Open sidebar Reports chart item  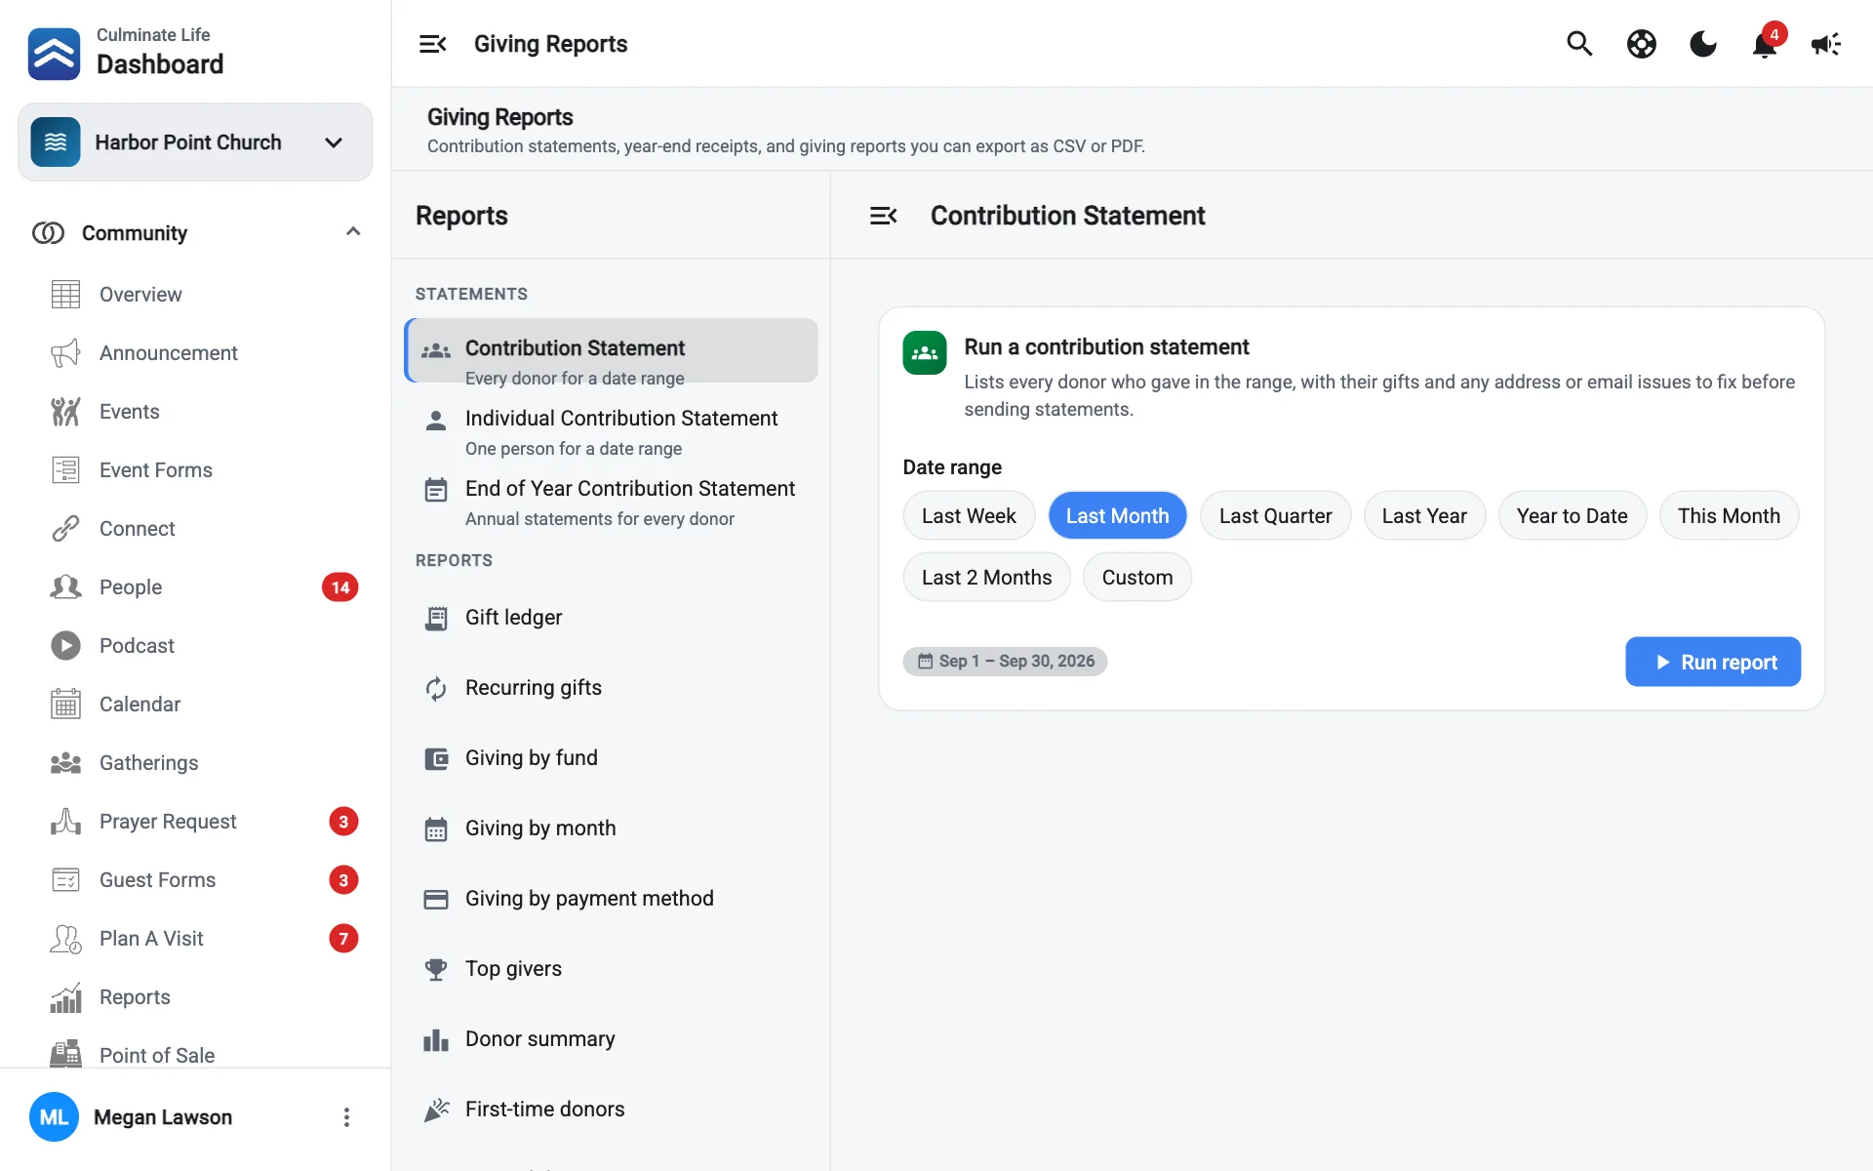pos(195,997)
